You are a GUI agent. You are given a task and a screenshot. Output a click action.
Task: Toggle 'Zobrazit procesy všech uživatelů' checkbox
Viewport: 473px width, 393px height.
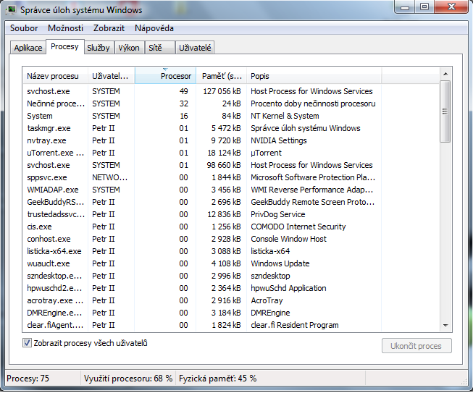pos(28,342)
